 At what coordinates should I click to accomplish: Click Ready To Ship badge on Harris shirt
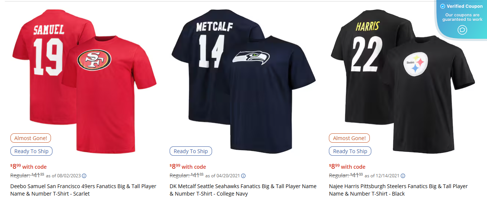pos(350,151)
